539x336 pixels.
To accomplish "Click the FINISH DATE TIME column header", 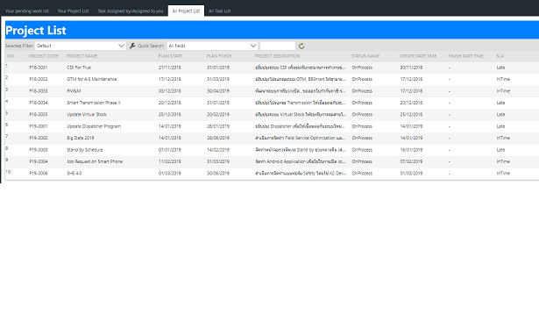I will [465, 56].
